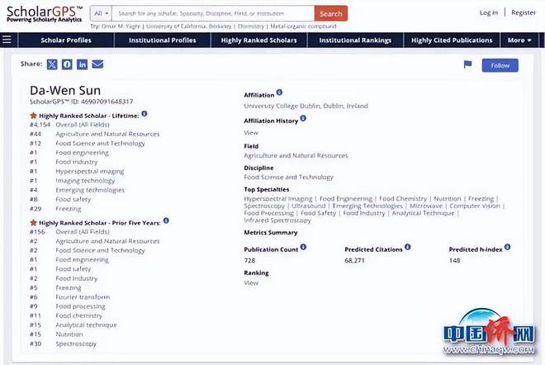This screenshot has height=365, width=545.
Task: Click info icon next to Highly Ranked Scholar - Lifetime
Action: 145,114
